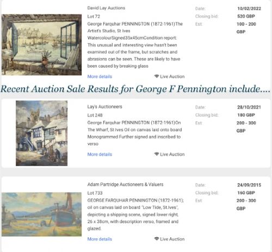Viewport: 272px width, 252px height.
Task: Click the Lot 248 label
Action: pos(95,115)
